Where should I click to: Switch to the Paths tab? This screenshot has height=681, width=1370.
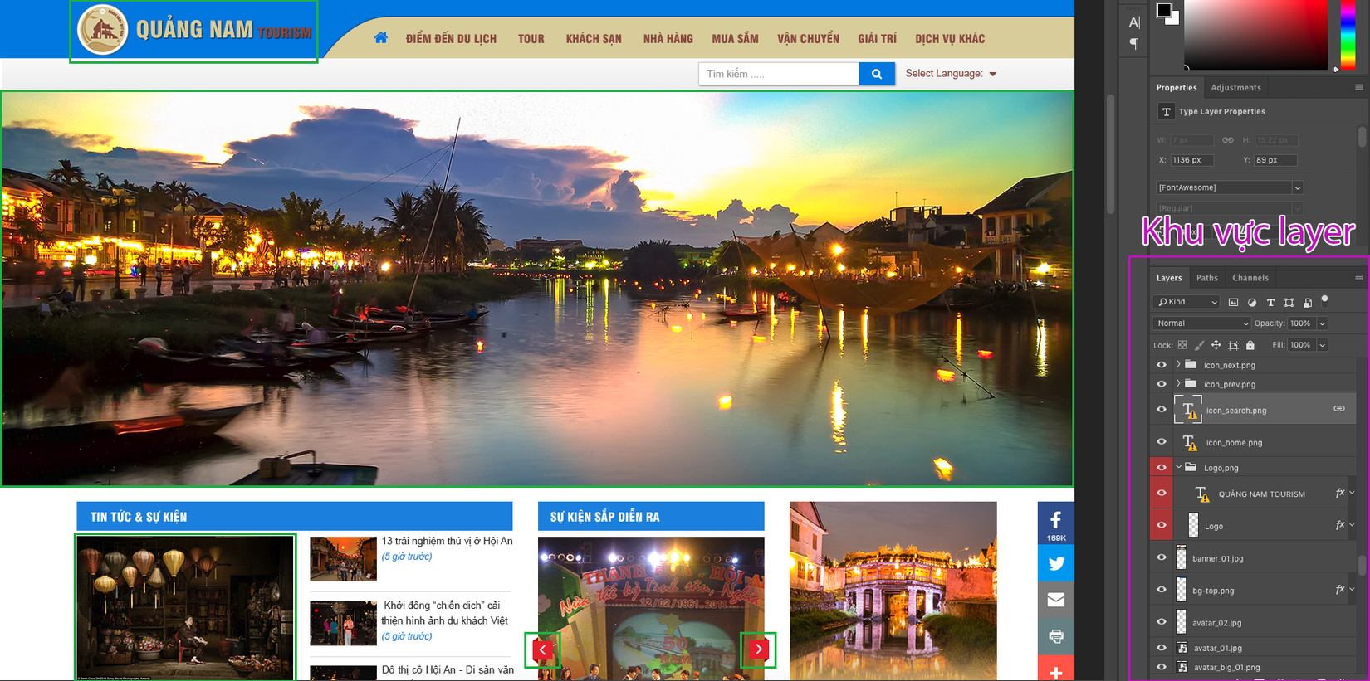coord(1207,278)
